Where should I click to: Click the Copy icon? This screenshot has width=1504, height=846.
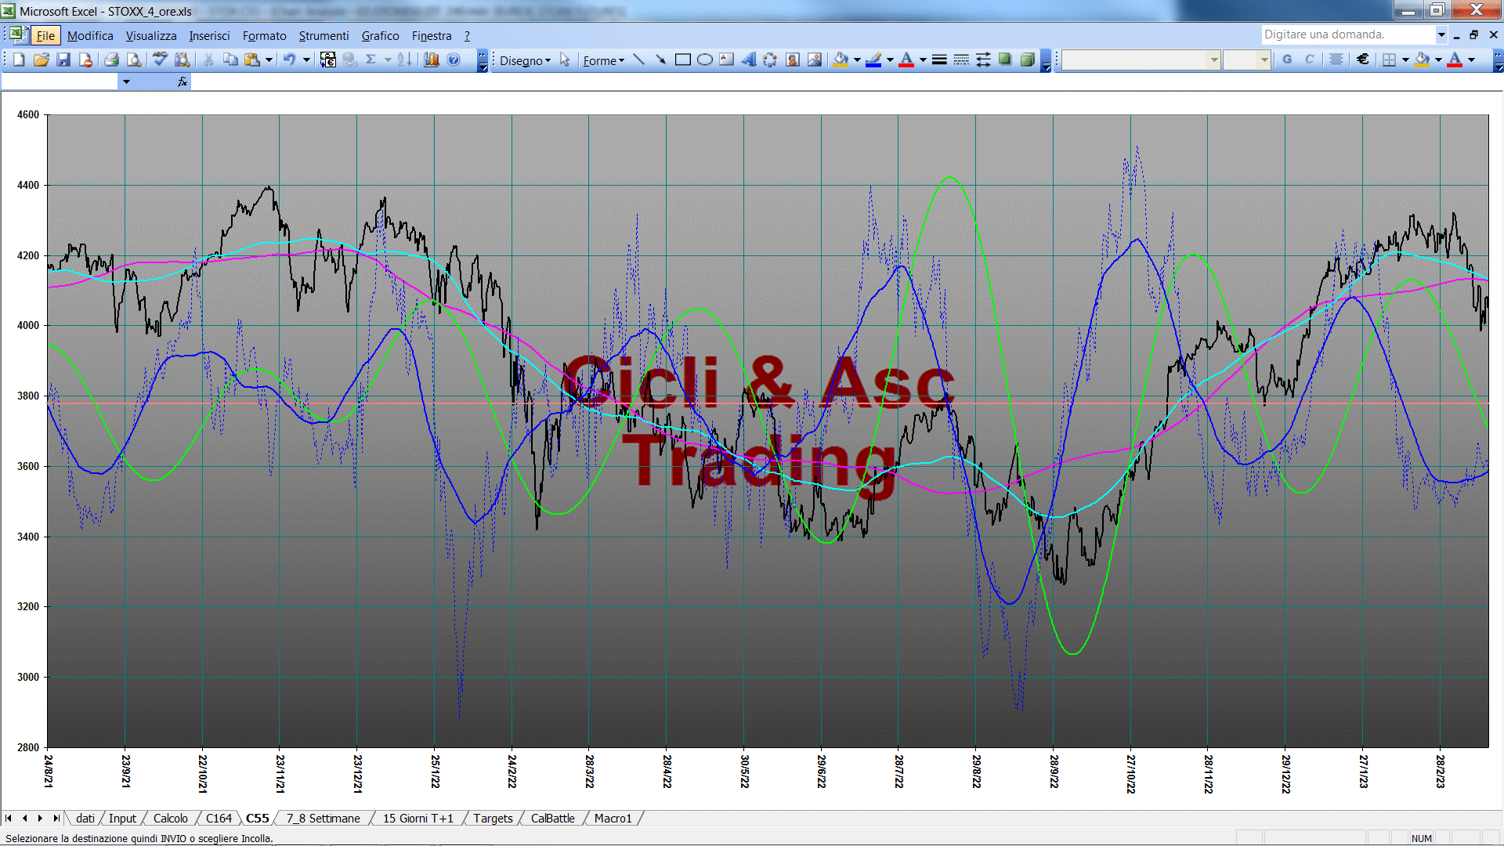point(230,60)
